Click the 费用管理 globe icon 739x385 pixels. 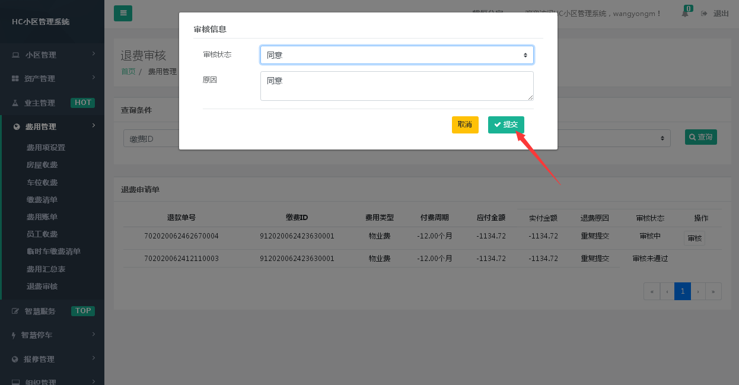coord(16,127)
